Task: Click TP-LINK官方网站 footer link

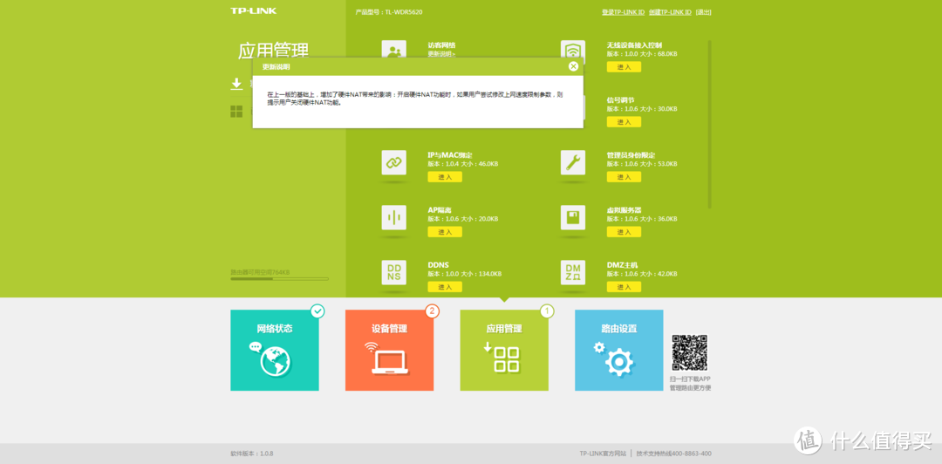Action: [603, 454]
